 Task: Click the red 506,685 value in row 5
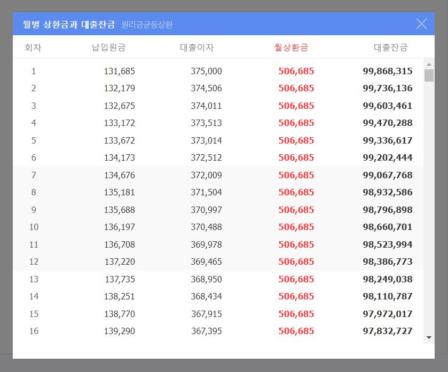pyautogui.click(x=295, y=140)
